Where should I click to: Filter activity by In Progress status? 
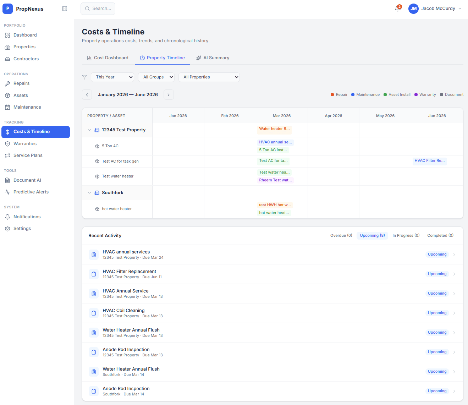click(x=406, y=235)
